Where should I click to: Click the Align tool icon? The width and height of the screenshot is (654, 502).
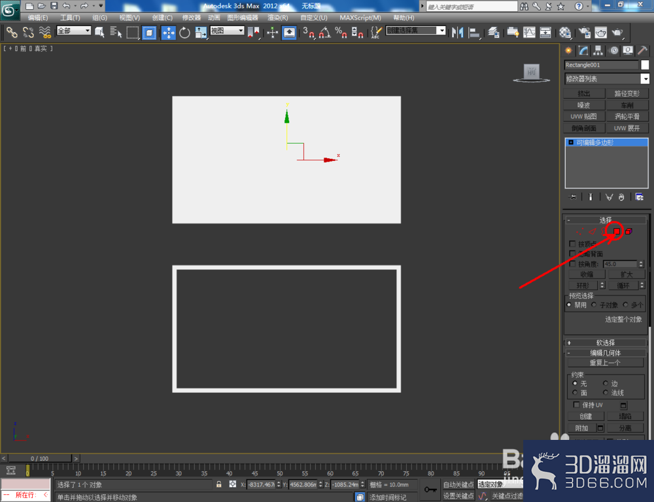click(473, 33)
